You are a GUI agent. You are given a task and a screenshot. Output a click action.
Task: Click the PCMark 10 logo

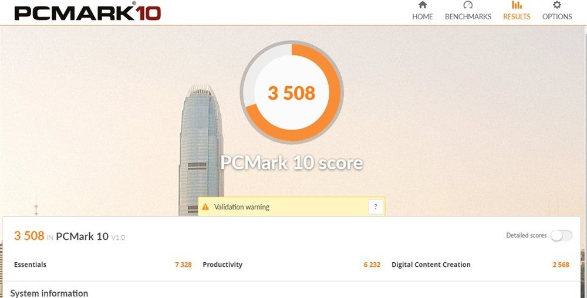(x=88, y=12)
